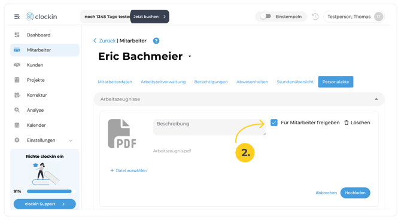Click the Mitarbeiter people icon in the sidebar
This screenshot has width=401, height=220.
pyautogui.click(x=17, y=50)
